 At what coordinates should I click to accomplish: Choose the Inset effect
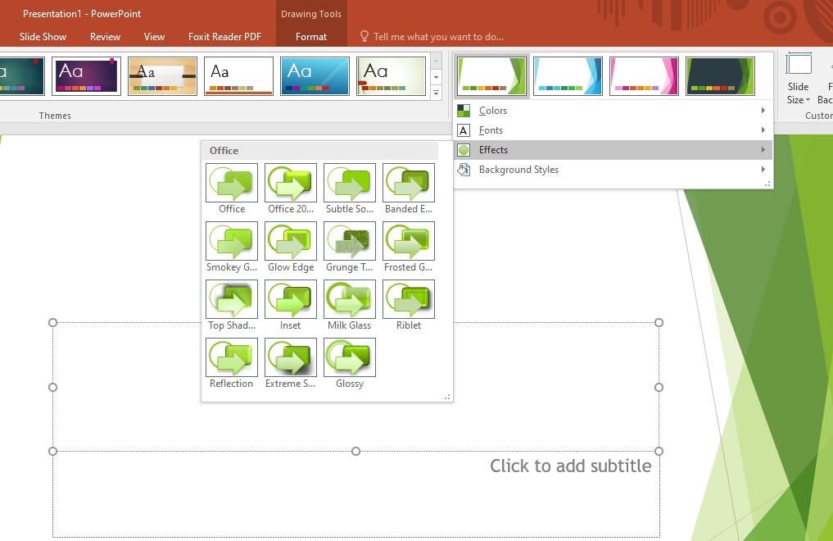(x=290, y=299)
